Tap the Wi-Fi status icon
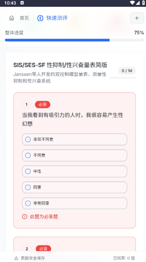Image resolution: width=146 pixels, height=262 pixels. click(x=132, y=3)
